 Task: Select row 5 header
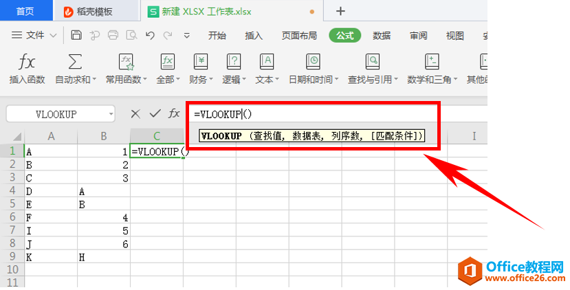coord(12,203)
